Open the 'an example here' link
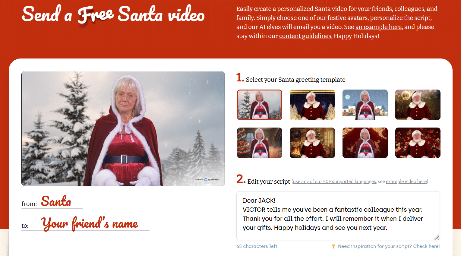The height and width of the screenshot is (256, 461). (378, 27)
